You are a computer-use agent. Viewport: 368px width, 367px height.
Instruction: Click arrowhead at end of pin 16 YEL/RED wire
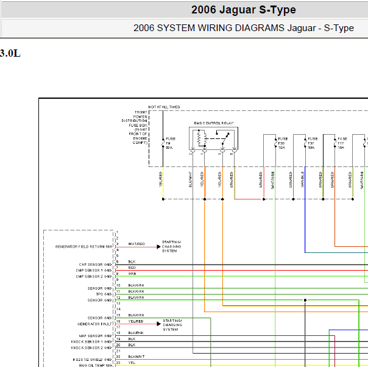(158, 324)
